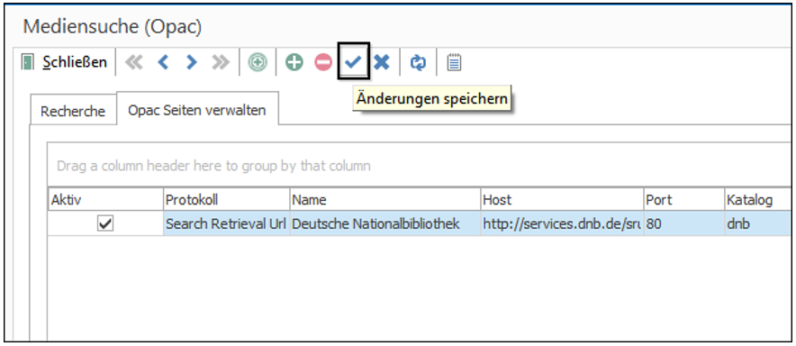Open the notepad list icon in toolbar

(x=454, y=63)
